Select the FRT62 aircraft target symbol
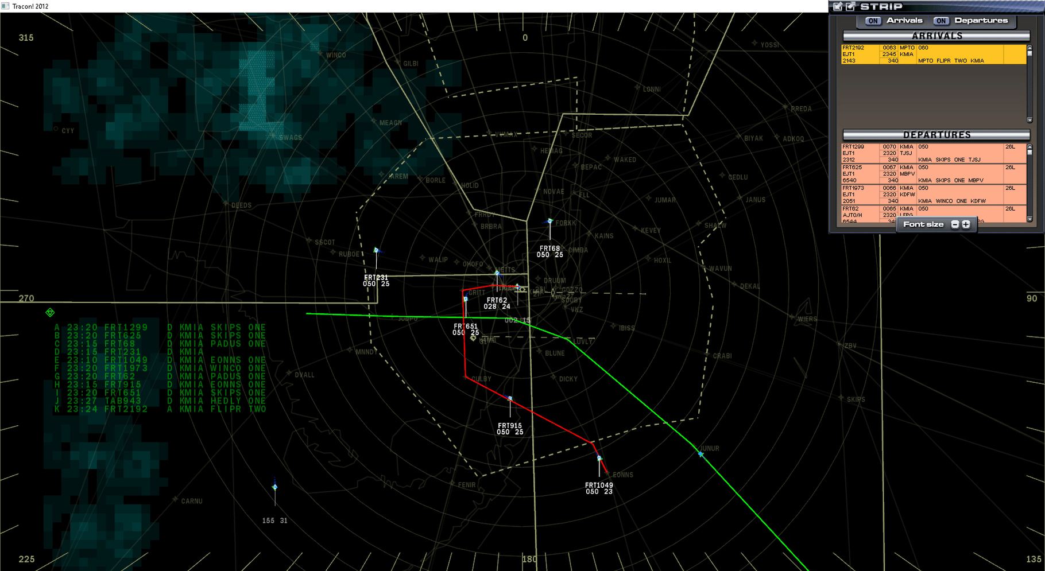This screenshot has height=571, width=1045. point(497,273)
